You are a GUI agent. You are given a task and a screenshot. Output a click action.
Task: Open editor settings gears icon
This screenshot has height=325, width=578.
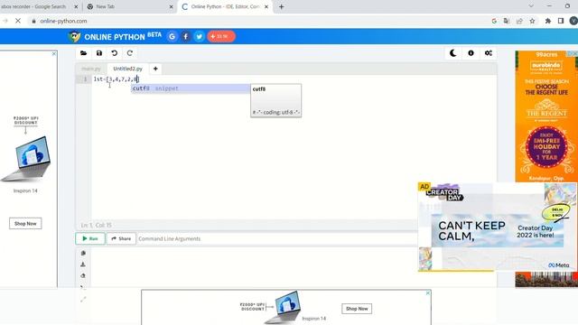[489, 53]
